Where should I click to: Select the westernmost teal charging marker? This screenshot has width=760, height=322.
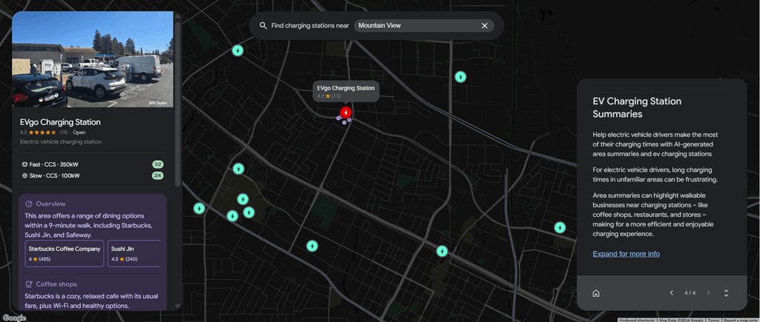point(199,209)
